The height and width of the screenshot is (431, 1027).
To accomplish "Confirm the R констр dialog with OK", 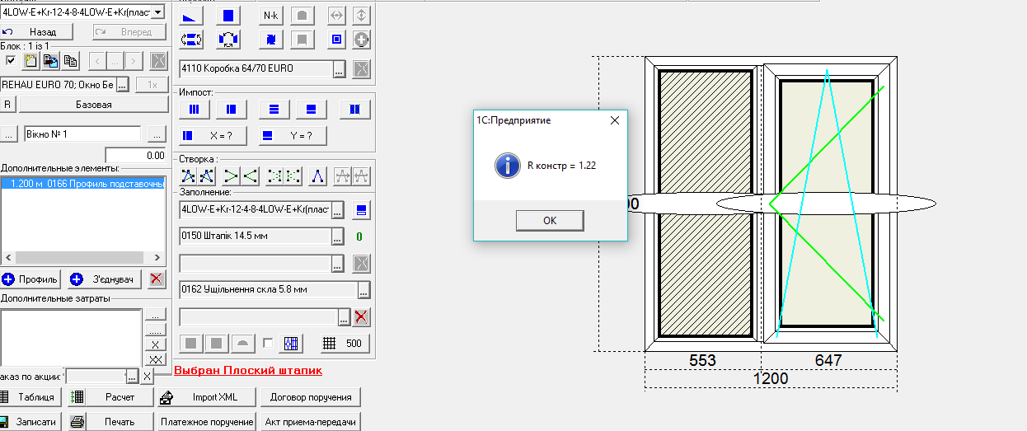I will (x=550, y=220).
